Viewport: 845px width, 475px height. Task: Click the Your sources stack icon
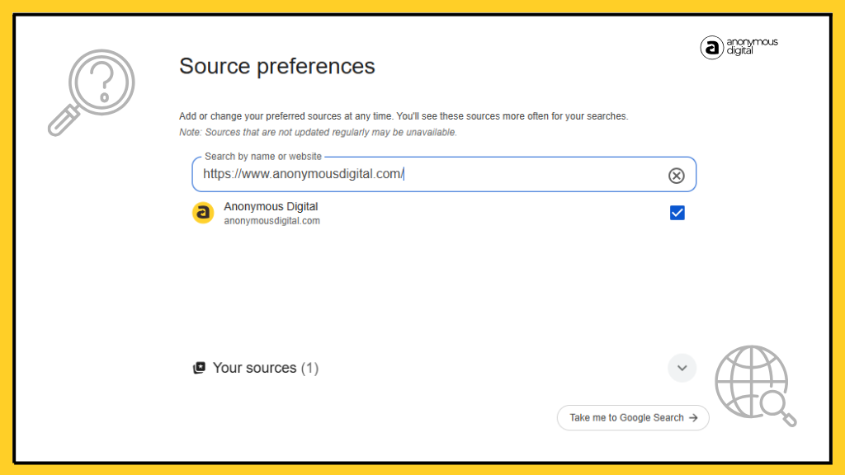(199, 368)
